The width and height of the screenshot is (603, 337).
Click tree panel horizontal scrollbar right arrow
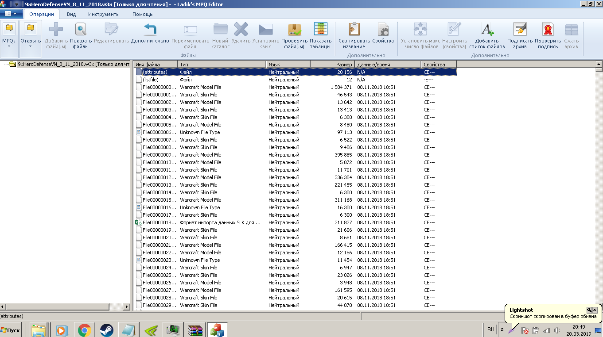127,306
